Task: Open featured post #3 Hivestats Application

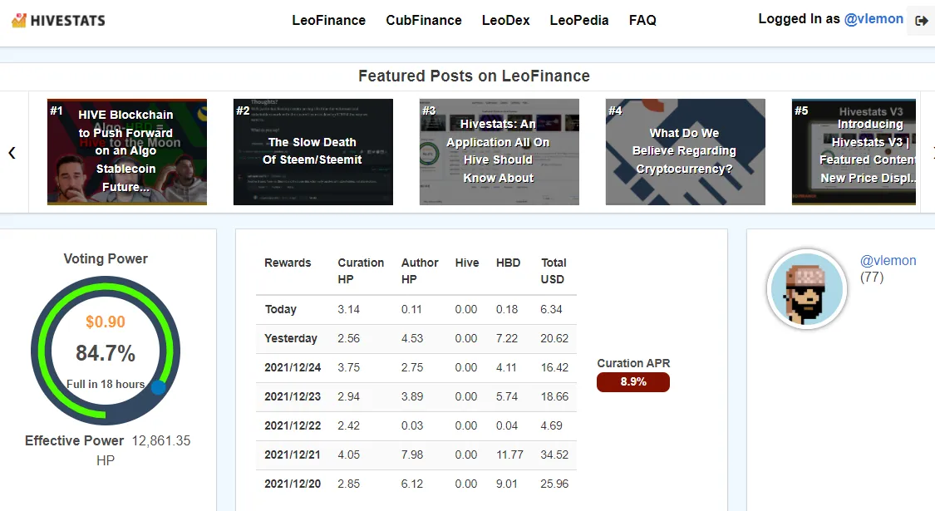Action: [499, 152]
